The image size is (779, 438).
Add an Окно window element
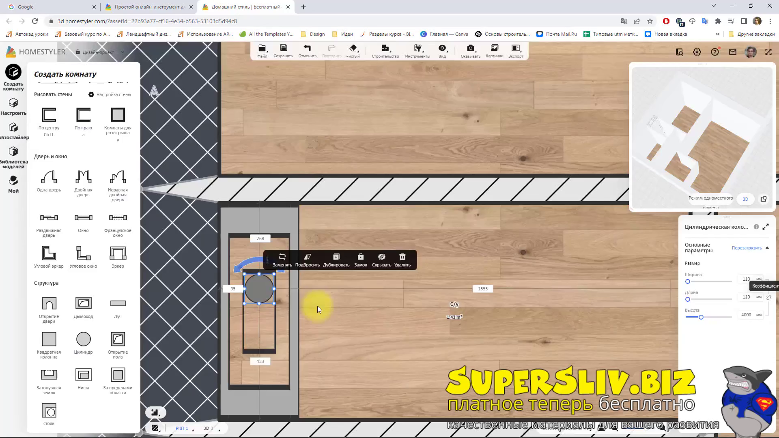tap(83, 223)
